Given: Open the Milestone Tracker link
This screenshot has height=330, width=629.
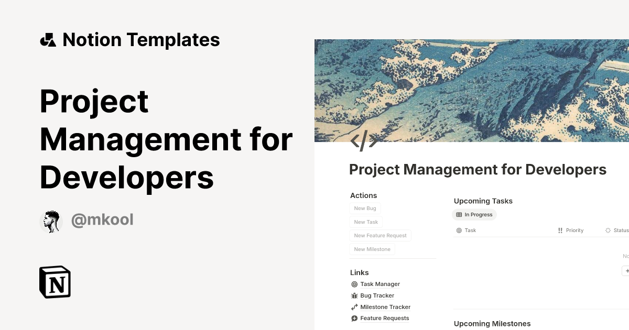Looking at the screenshot, I should 385,307.
